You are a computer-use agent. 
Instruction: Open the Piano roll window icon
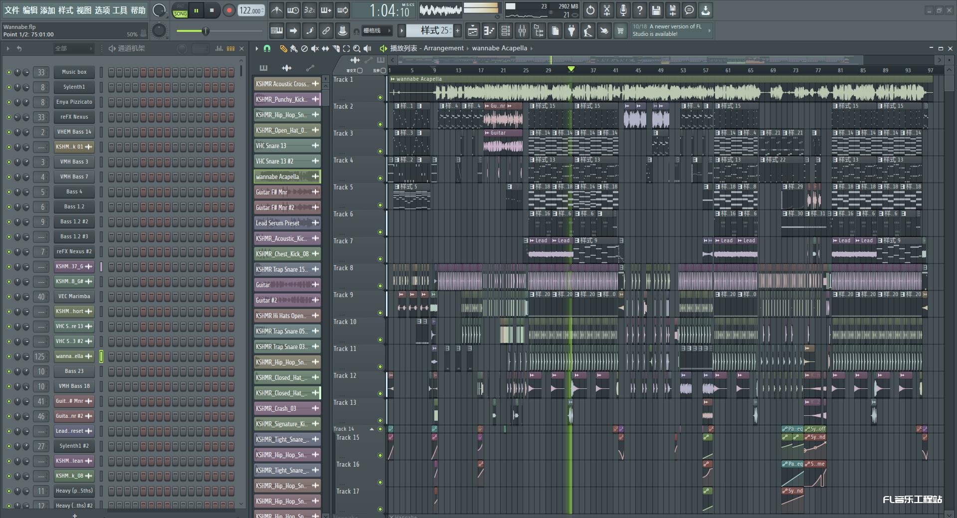click(489, 31)
